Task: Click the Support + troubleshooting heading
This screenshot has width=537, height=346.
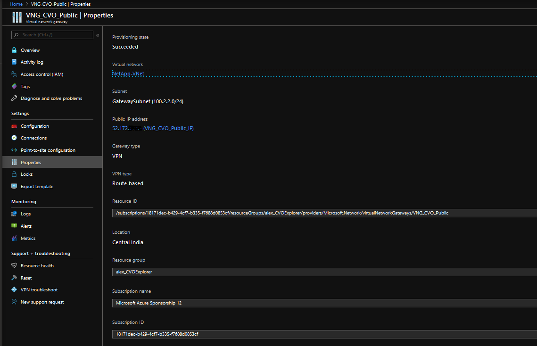Action: pyautogui.click(x=41, y=254)
